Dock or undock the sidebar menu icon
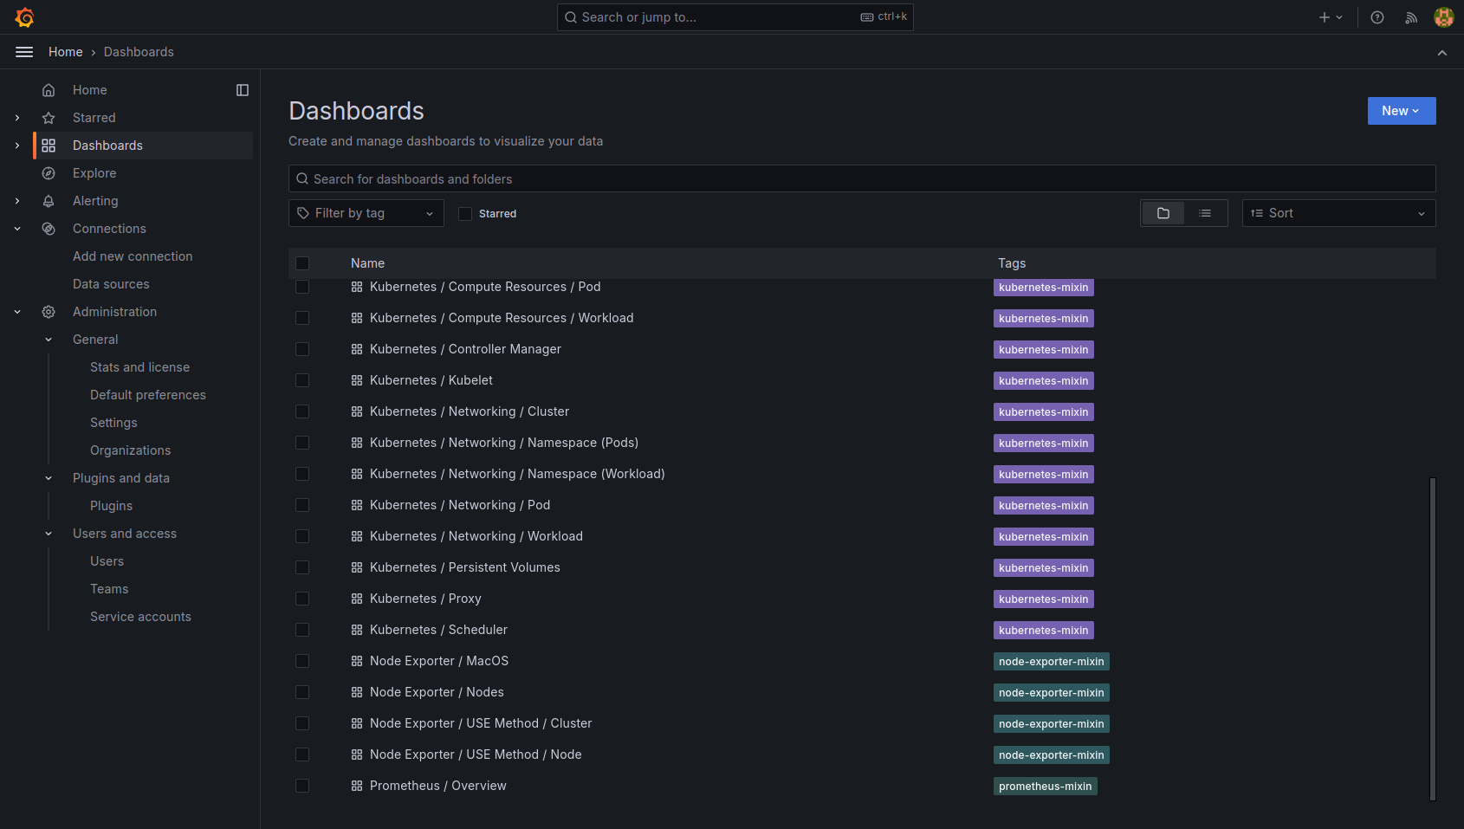Image resolution: width=1464 pixels, height=829 pixels. coord(243,90)
